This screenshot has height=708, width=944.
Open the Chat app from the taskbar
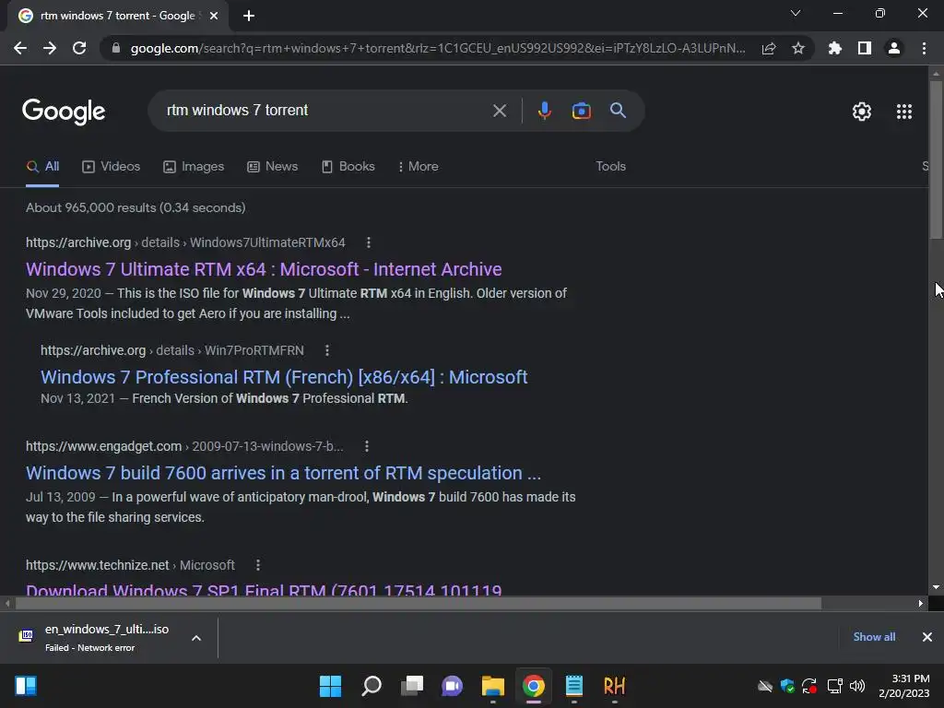pos(452,686)
